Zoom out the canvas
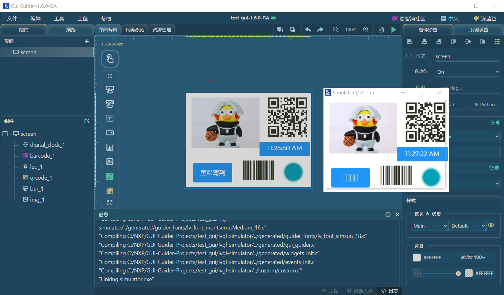The image size is (504, 295). pyautogui.click(x=335, y=29)
